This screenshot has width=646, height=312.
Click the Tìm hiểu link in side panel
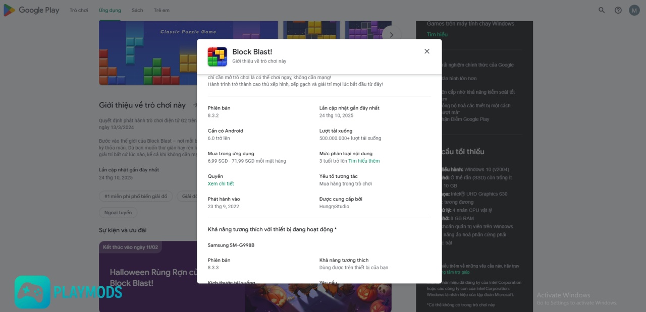click(437, 35)
